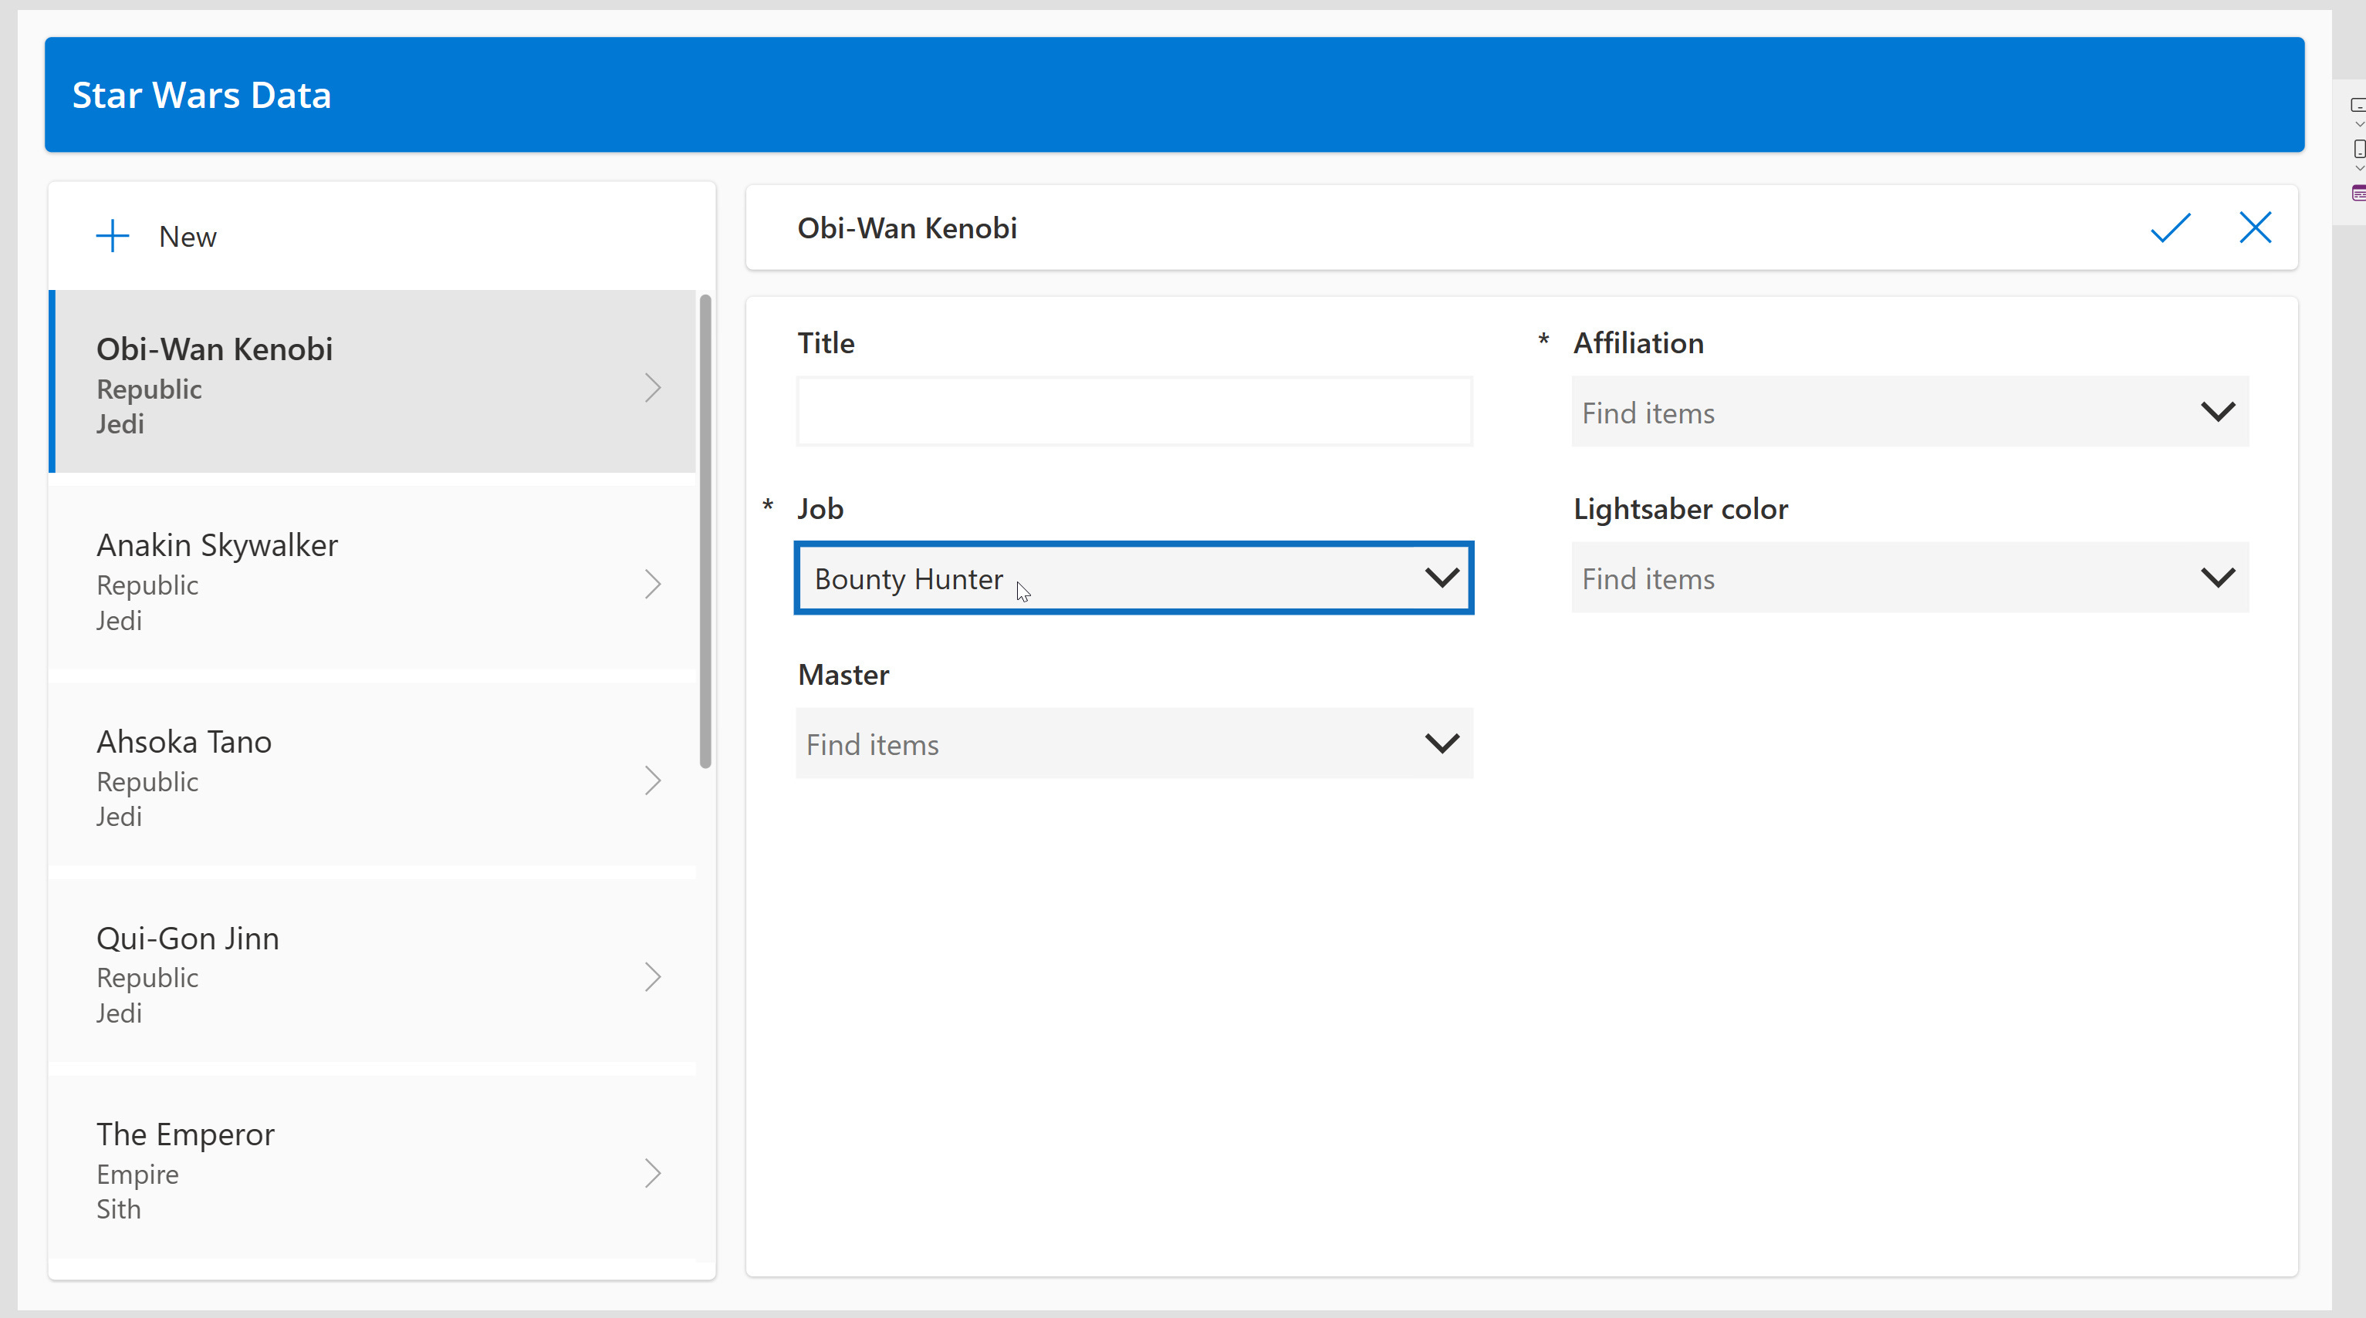Click the tablet device preview icon
This screenshot has height=1318, width=2366.
[2357, 106]
